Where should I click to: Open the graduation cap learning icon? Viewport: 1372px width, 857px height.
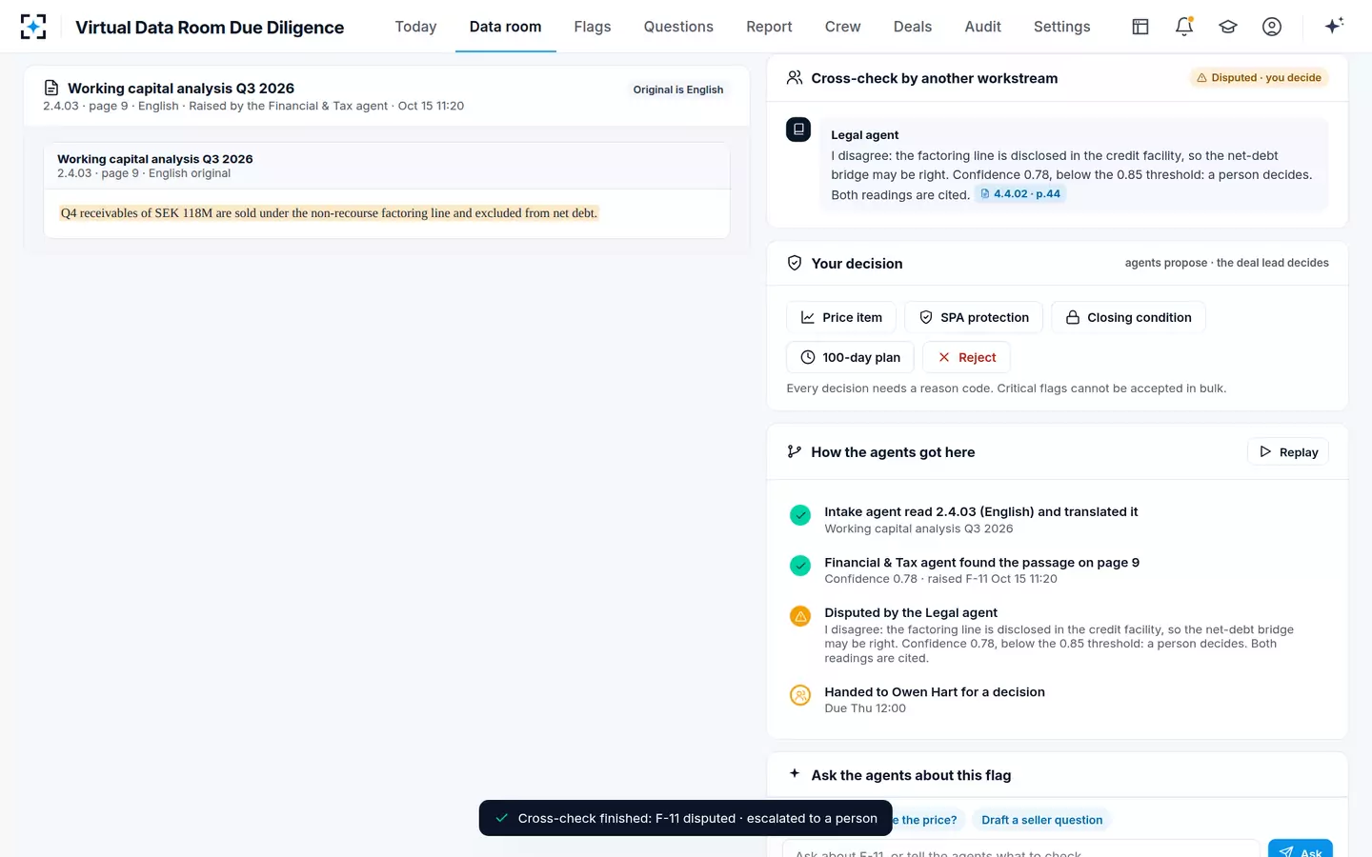[1228, 27]
